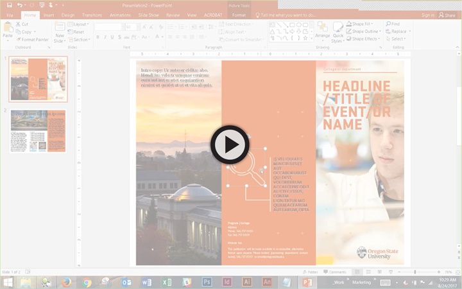
Task: Play the video with the center play button
Action: pos(230,144)
